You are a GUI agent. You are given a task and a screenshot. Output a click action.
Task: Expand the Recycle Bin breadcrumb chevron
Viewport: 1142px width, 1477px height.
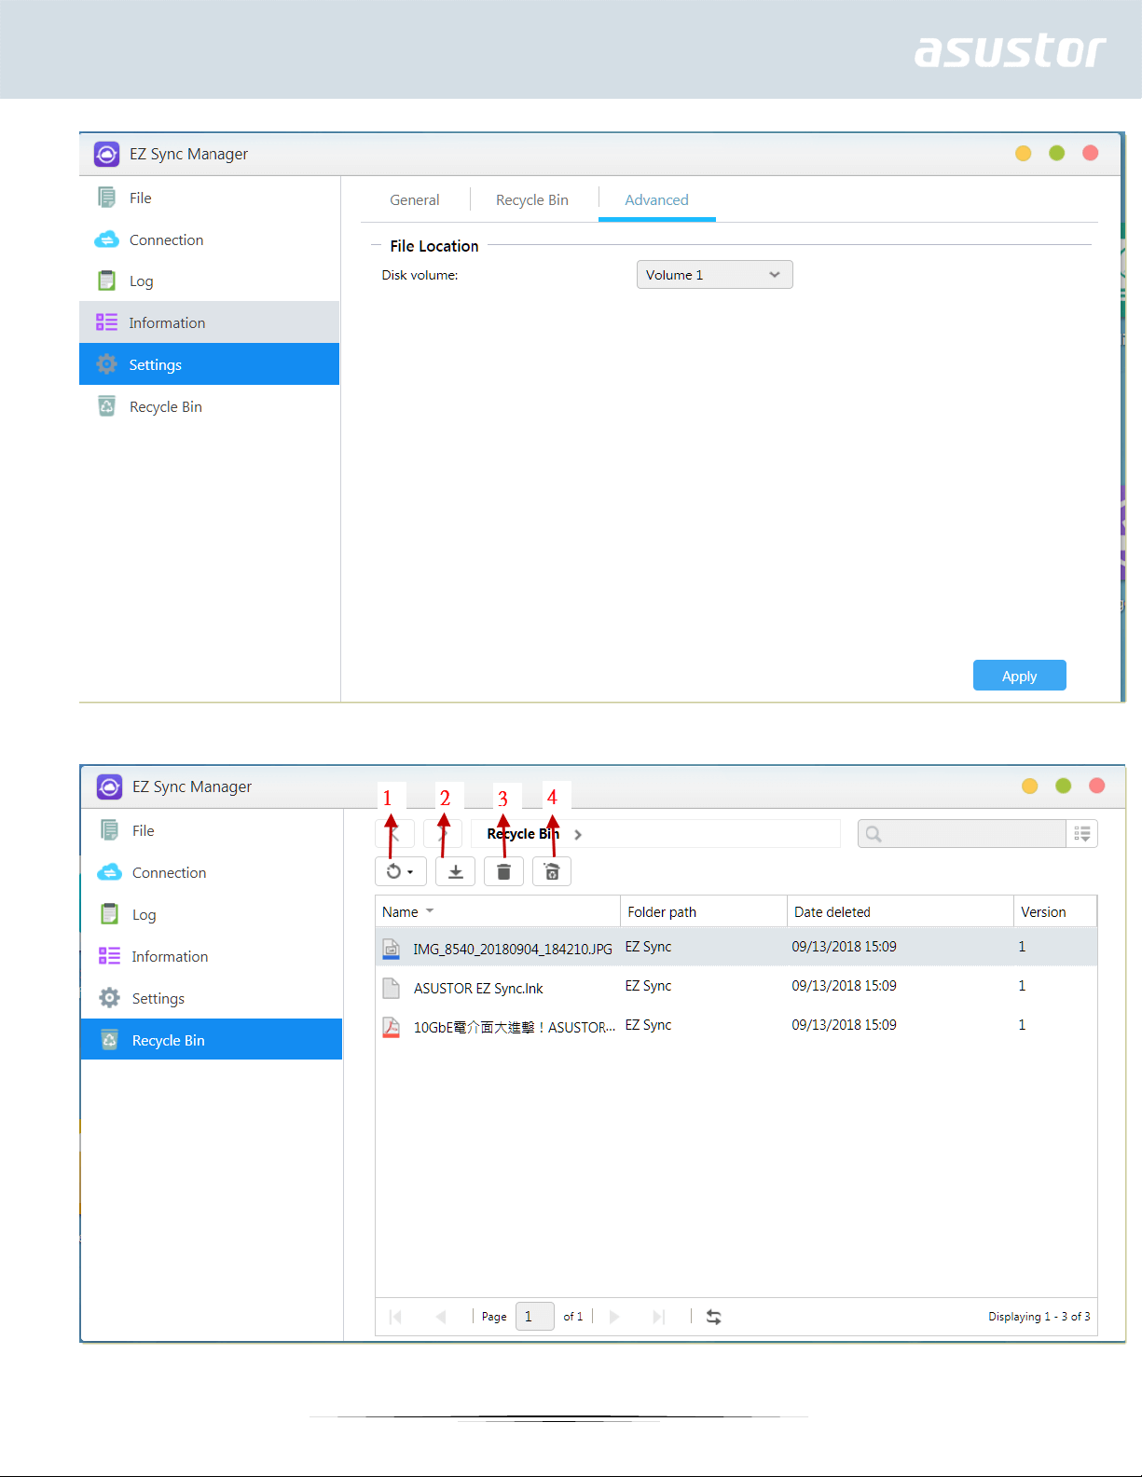click(x=578, y=834)
